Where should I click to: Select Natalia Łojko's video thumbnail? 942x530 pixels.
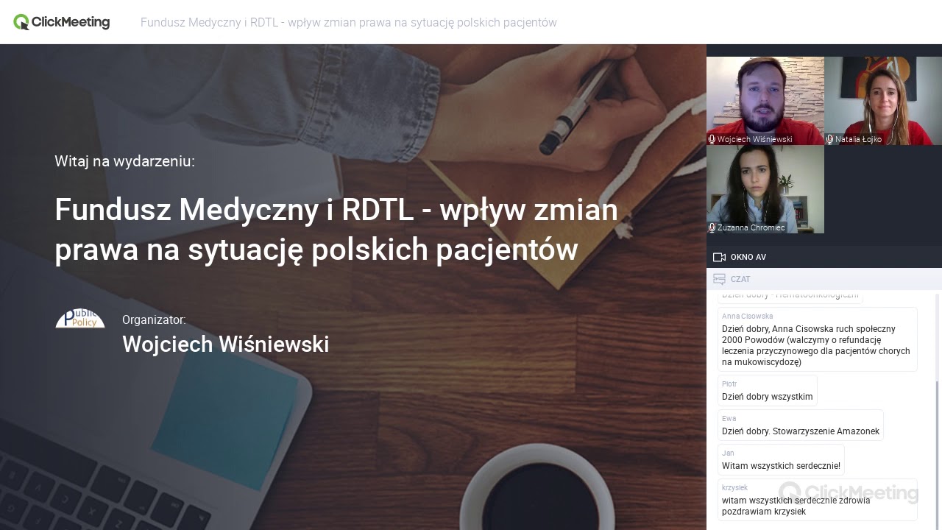click(x=883, y=101)
